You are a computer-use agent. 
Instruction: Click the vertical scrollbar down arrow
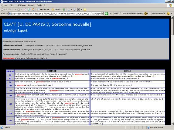point(172,124)
